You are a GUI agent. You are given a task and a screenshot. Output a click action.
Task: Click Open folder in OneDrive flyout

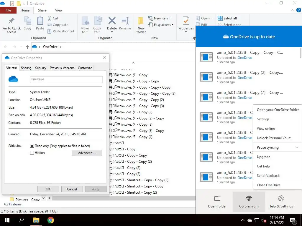click(x=217, y=202)
